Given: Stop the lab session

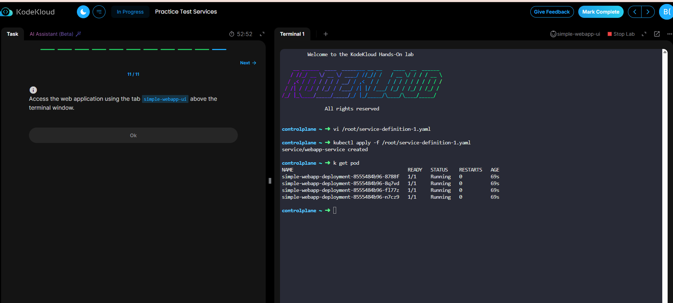Looking at the screenshot, I should click(621, 34).
